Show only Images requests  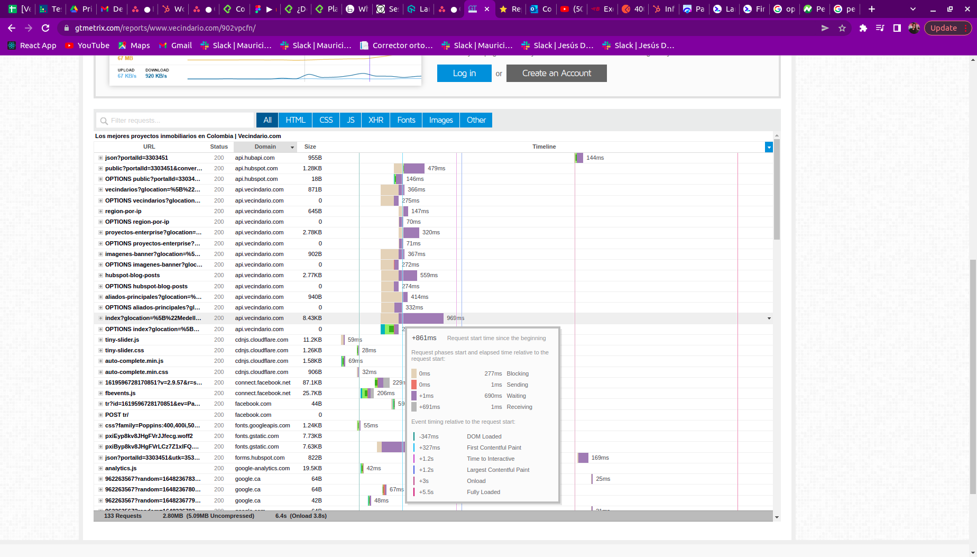pyautogui.click(x=440, y=120)
